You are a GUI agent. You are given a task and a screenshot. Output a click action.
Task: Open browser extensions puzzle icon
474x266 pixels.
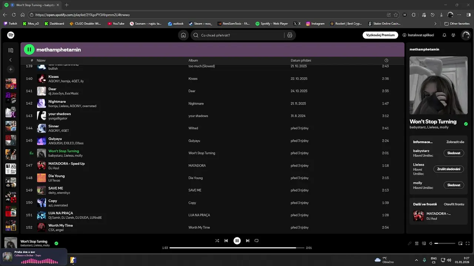click(414, 15)
